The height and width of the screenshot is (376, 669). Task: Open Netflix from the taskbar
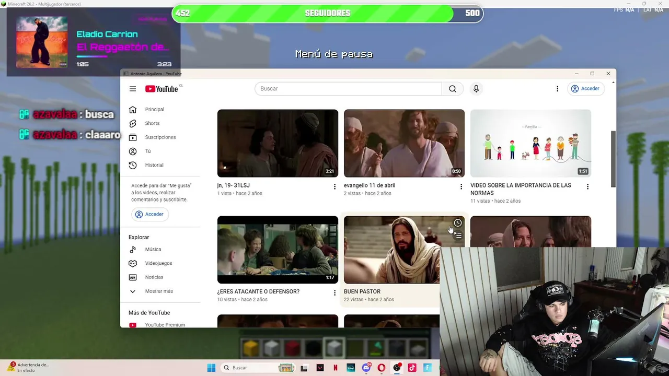pyautogui.click(x=335, y=368)
